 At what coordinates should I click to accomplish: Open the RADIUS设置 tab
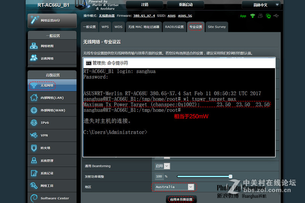click(174, 27)
